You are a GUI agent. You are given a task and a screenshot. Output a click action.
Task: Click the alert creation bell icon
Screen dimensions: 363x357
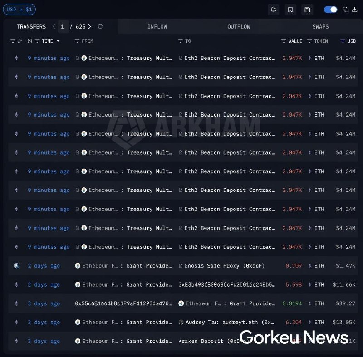coord(274,10)
